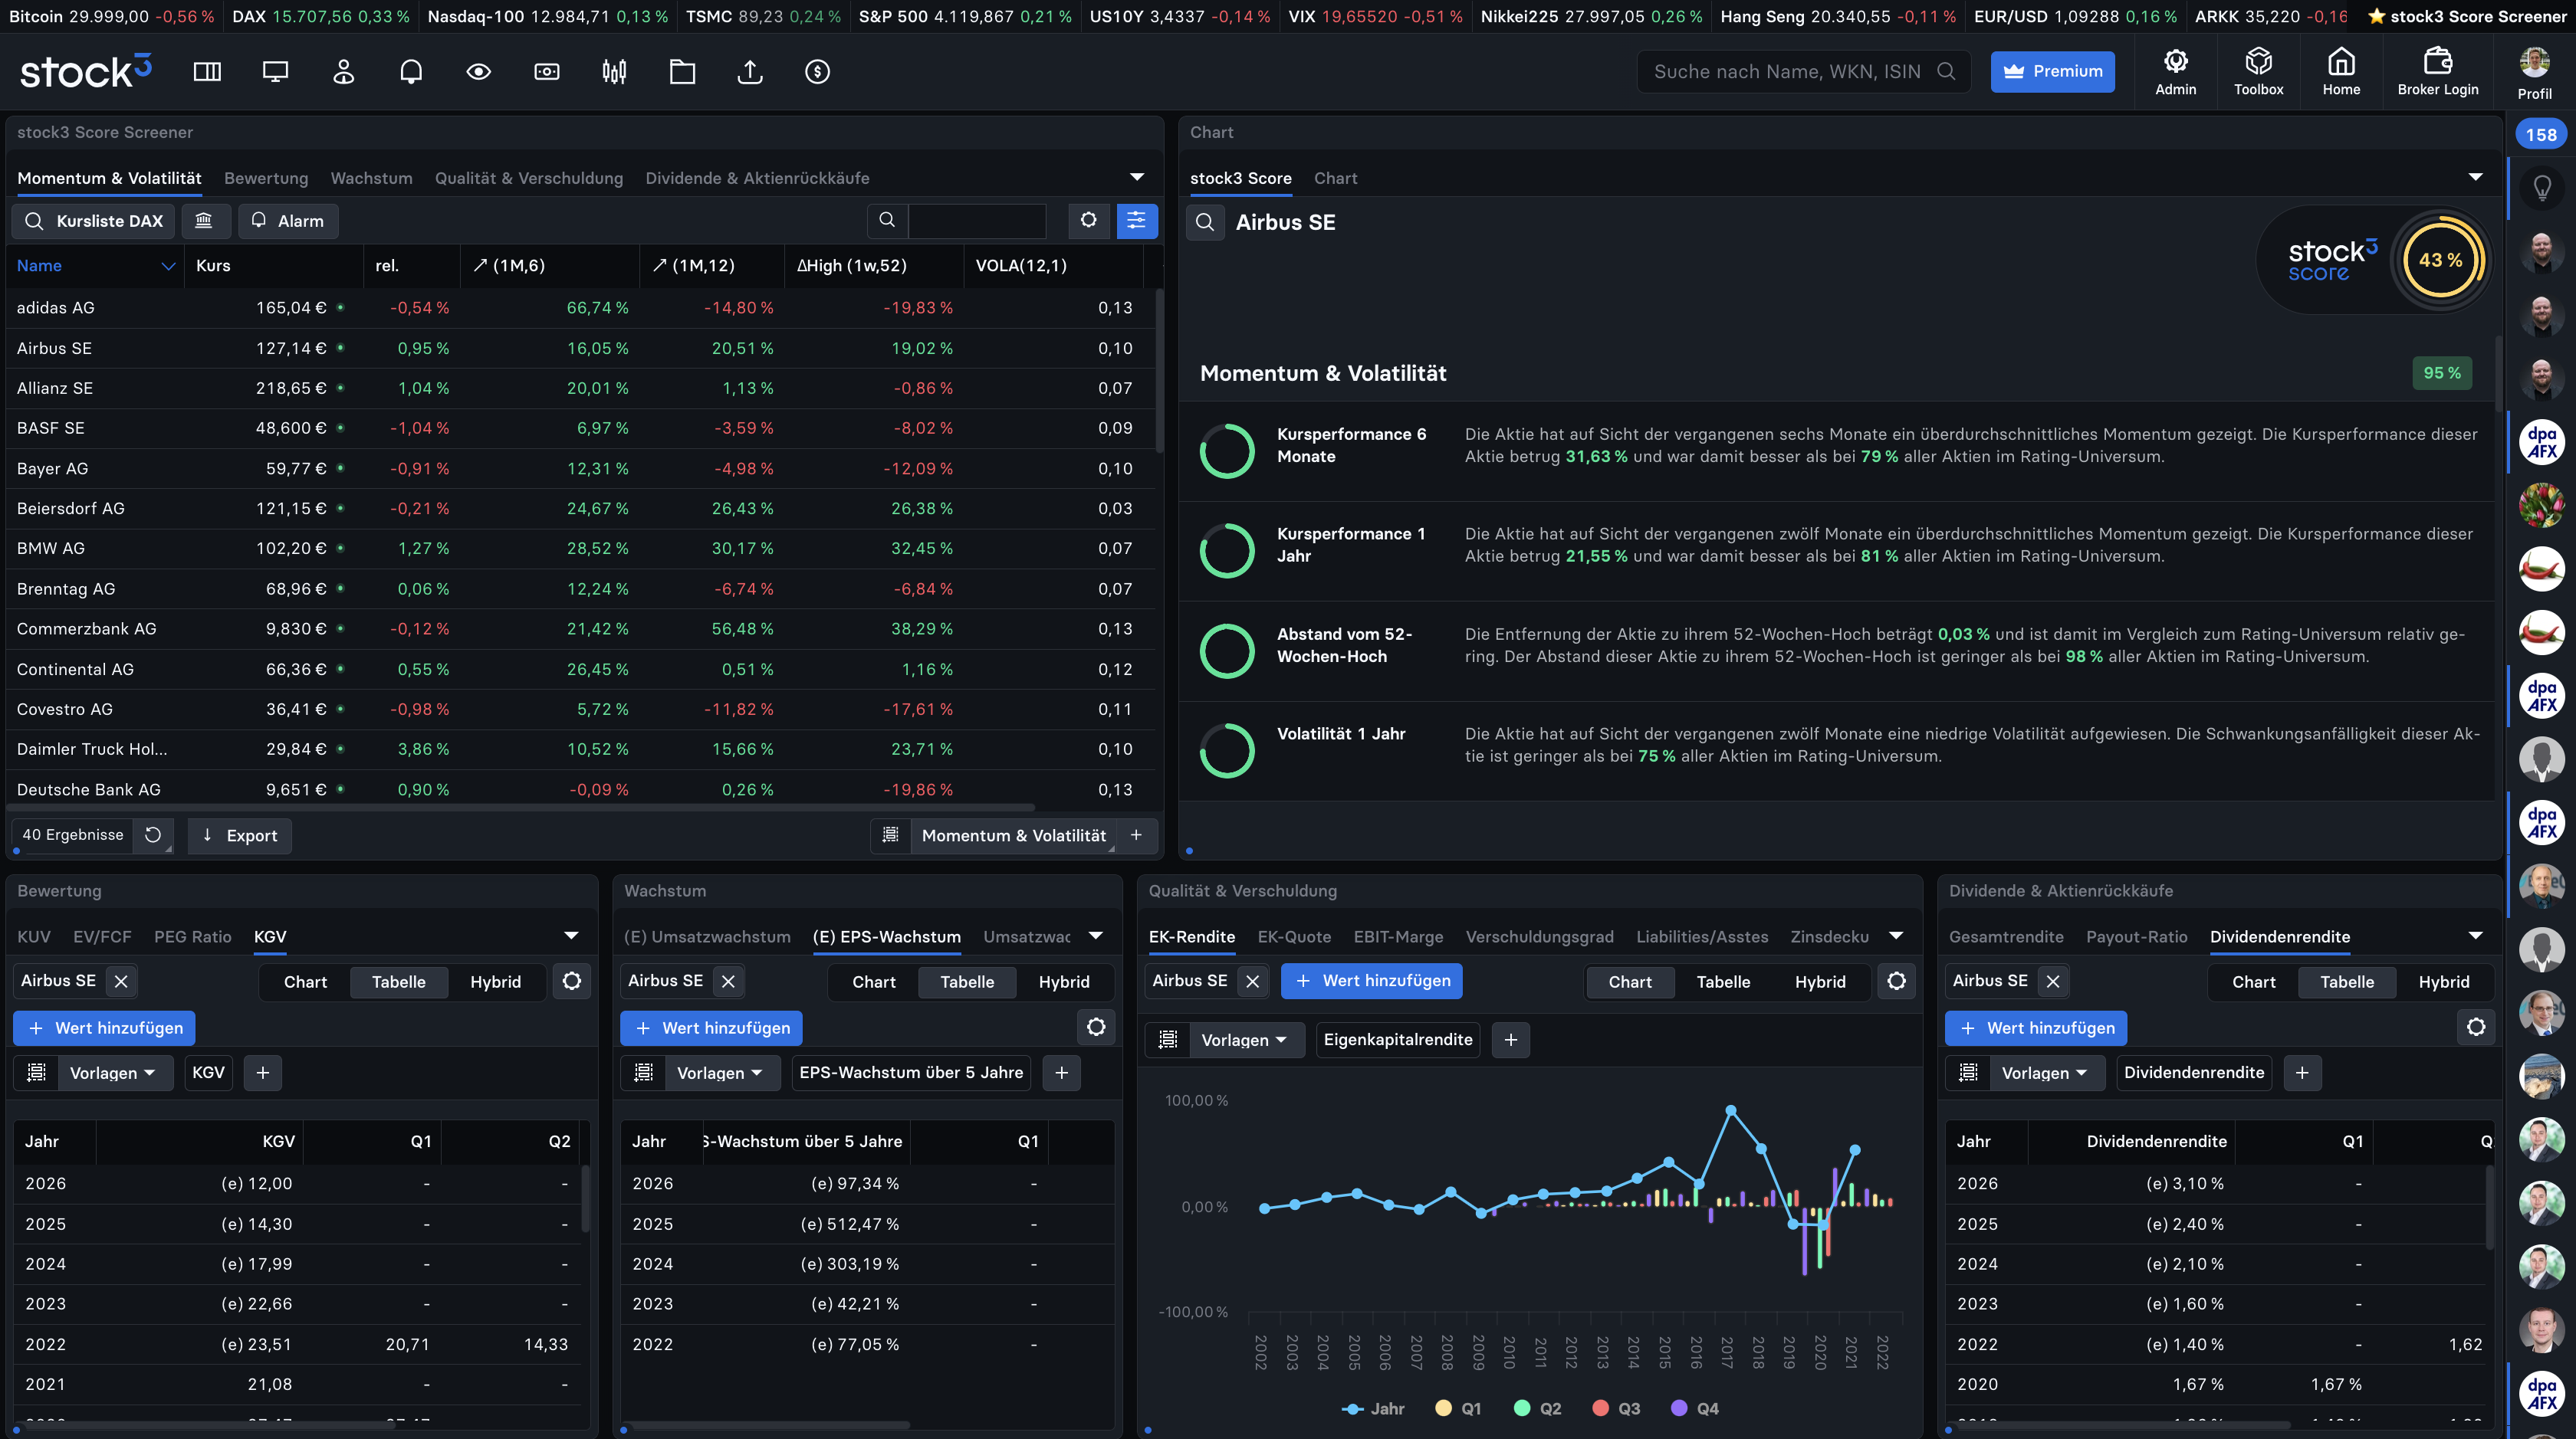The height and width of the screenshot is (1439, 2576).
Task: Expand the Chart panel tabs dropdown arrow
Action: (2475, 177)
